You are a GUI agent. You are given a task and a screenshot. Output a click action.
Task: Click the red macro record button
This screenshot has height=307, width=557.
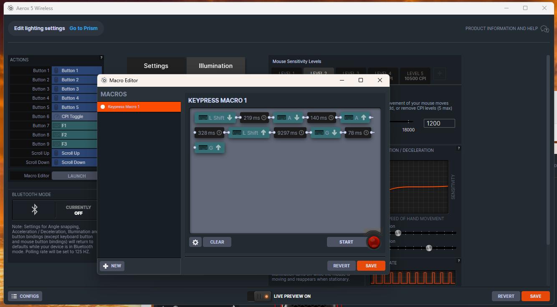pos(374,242)
